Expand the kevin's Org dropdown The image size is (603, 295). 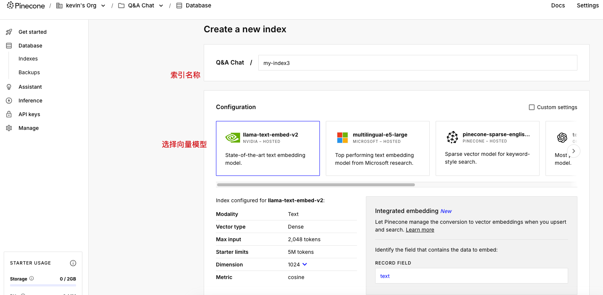(x=103, y=6)
